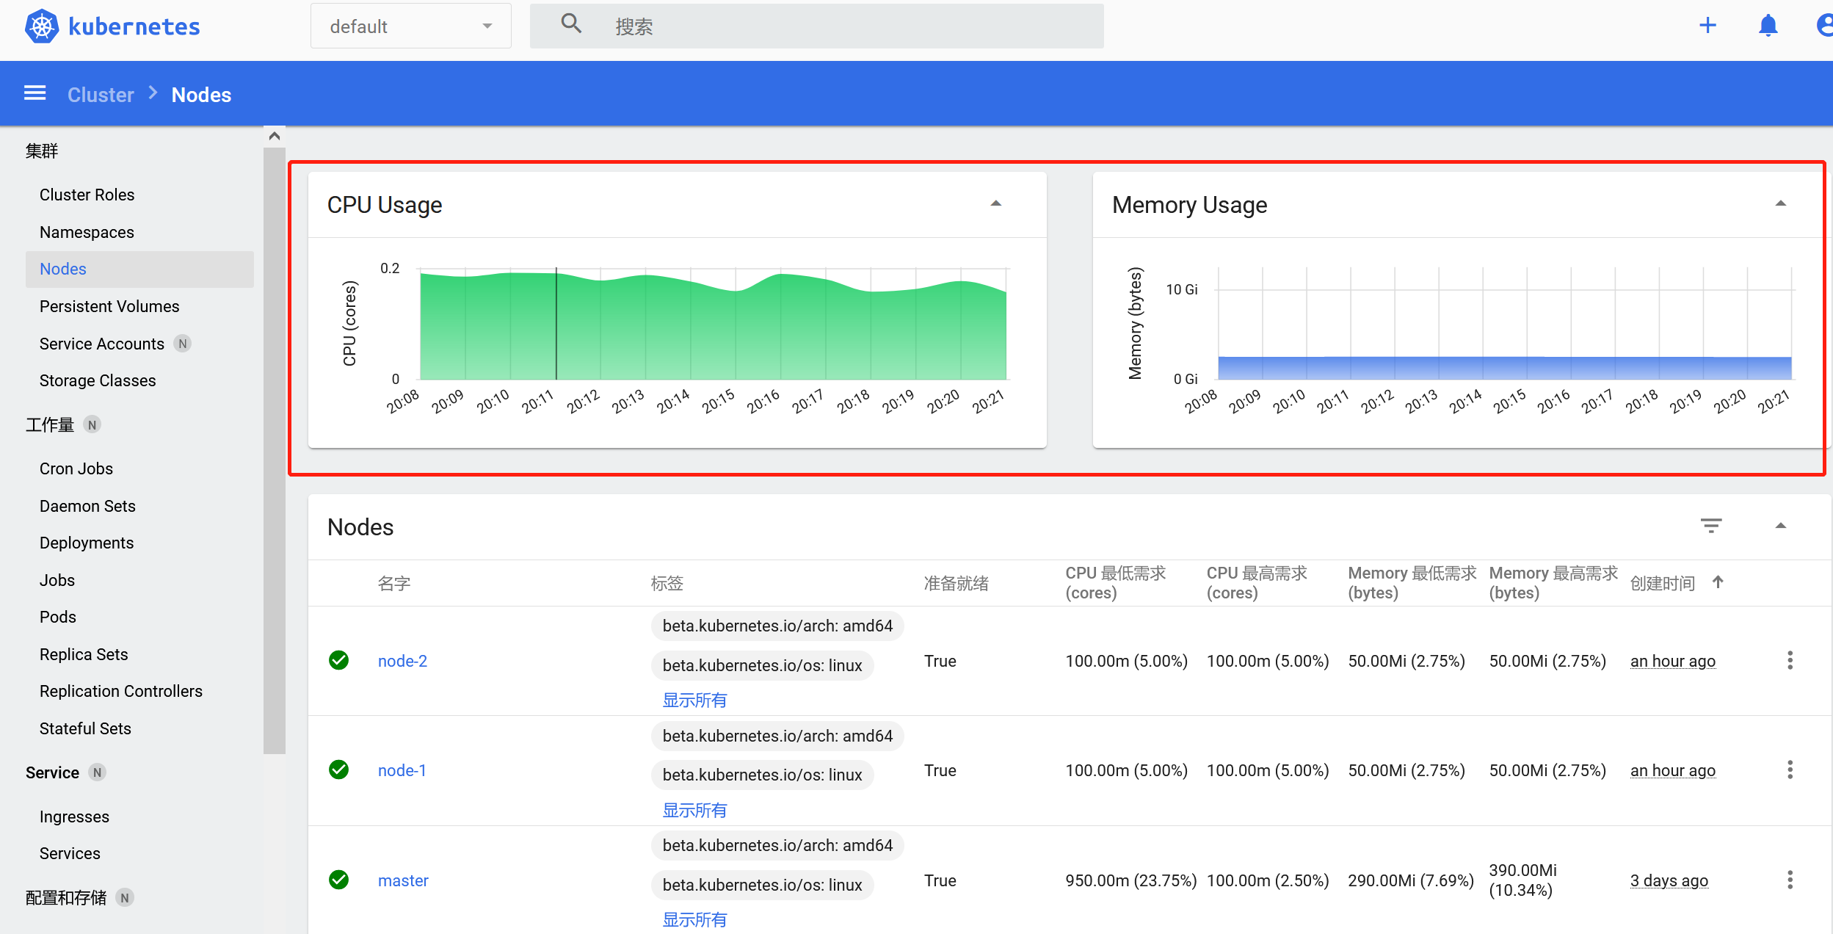Collapse the Memory Usage card
The image size is (1833, 934).
[x=1780, y=204]
